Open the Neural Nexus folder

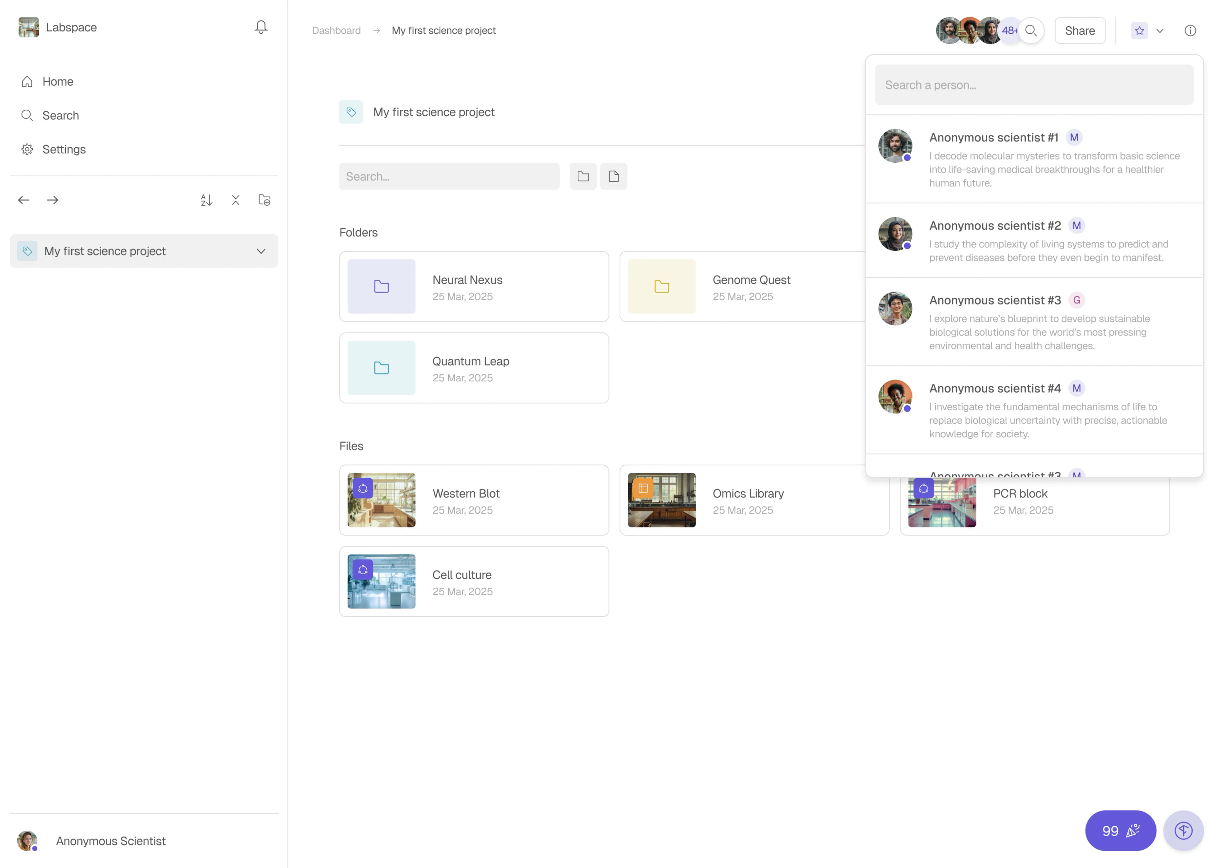point(474,286)
